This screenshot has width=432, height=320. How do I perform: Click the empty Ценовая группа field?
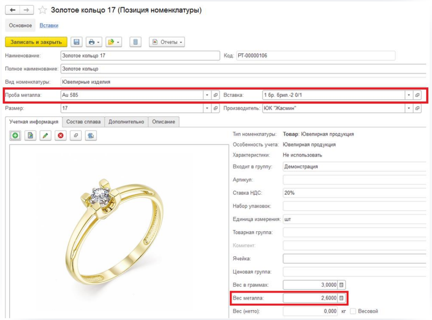[x=354, y=272]
